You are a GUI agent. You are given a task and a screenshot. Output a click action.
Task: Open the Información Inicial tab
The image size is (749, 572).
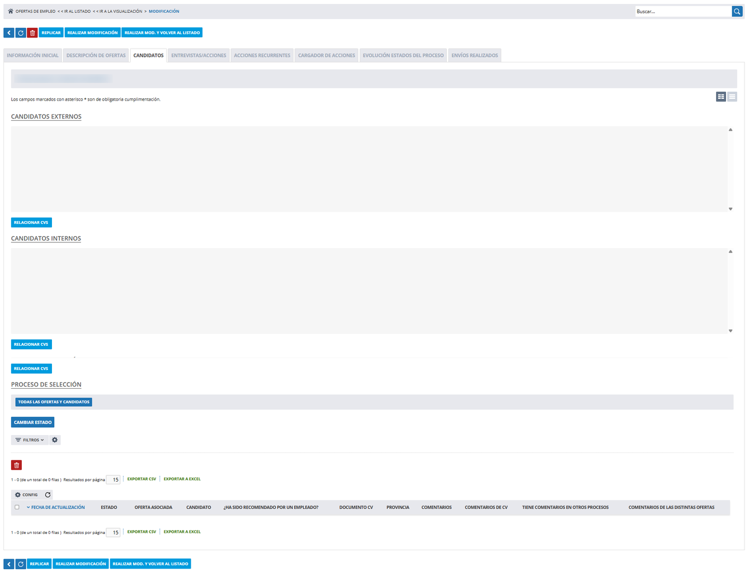coord(32,55)
